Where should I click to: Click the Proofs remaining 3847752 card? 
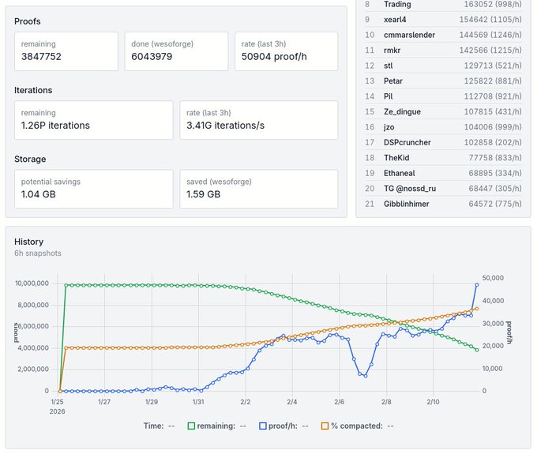pos(66,51)
